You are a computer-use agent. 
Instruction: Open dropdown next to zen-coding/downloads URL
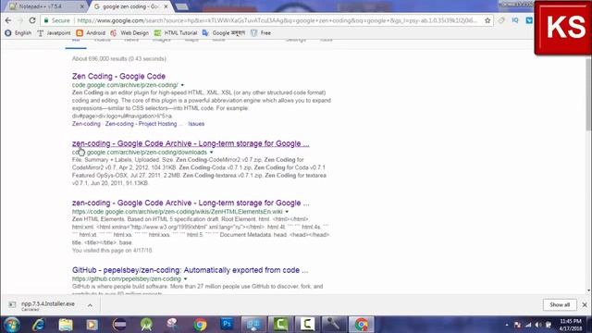(x=212, y=153)
